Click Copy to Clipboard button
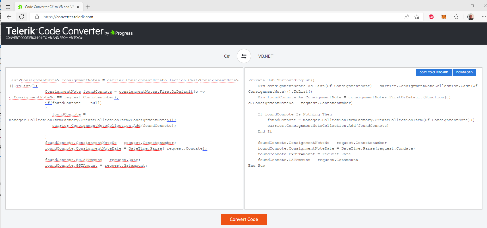 pos(434,72)
